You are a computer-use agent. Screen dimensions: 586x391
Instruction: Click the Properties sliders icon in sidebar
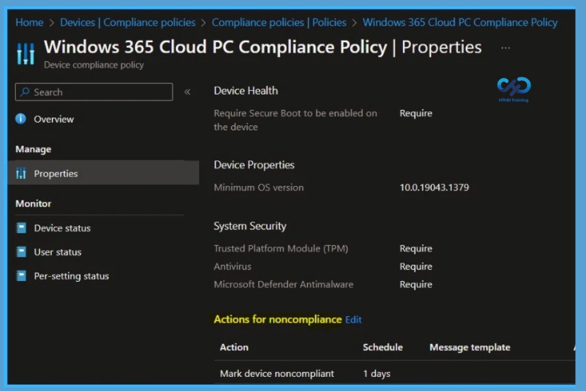(21, 174)
